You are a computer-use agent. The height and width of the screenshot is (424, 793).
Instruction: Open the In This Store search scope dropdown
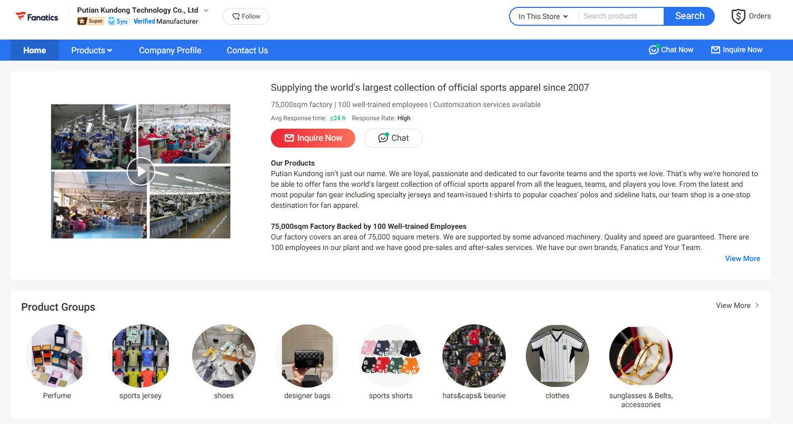click(543, 16)
